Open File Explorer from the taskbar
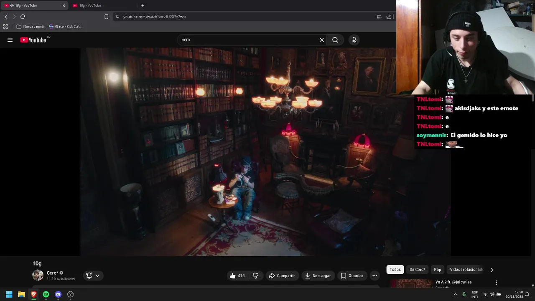Screen dimensions: 535x301 click(21, 294)
